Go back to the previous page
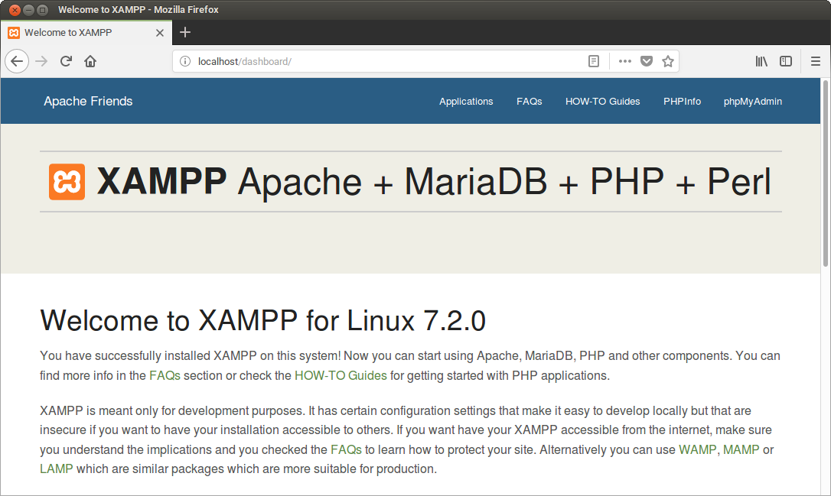831x496 pixels. coord(17,61)
